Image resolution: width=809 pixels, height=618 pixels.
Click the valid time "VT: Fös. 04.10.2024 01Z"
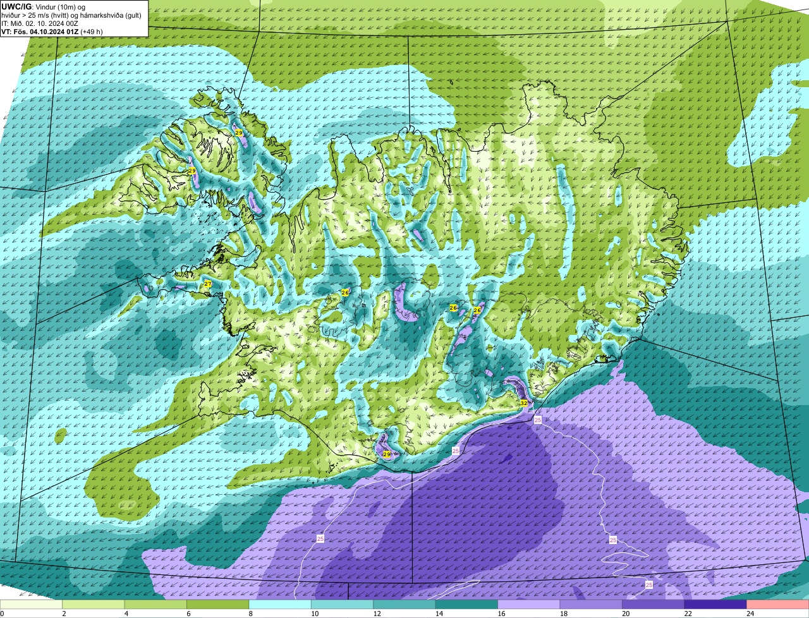(40, 32)
